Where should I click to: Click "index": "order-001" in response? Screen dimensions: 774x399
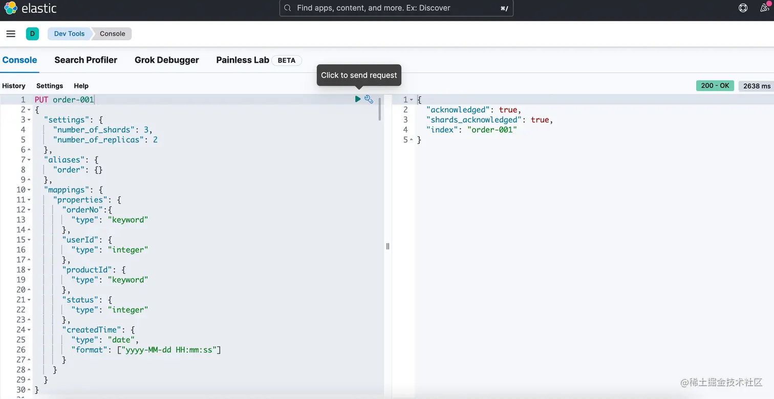[471, 130]
